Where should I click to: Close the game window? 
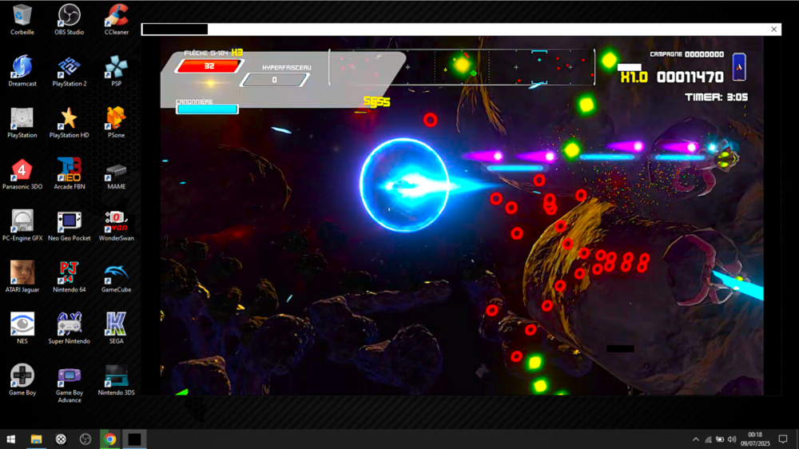pyautogui.click(x=773, y=30)
